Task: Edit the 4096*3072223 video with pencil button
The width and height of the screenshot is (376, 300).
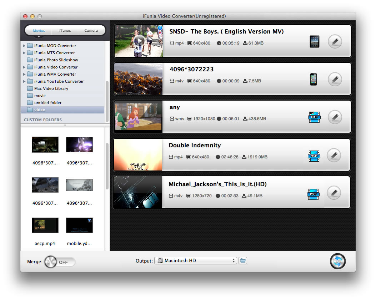Action: pyautogui.click(x=335, y=79)
